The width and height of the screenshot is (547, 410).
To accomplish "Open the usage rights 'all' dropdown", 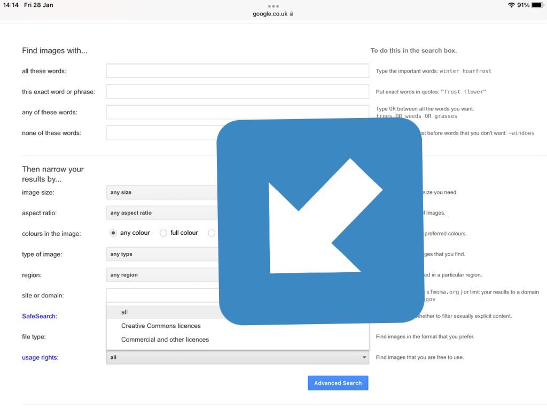I will point(237,357).
